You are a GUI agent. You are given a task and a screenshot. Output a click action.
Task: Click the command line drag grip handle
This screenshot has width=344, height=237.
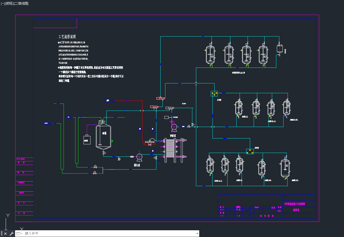(2, 234)
